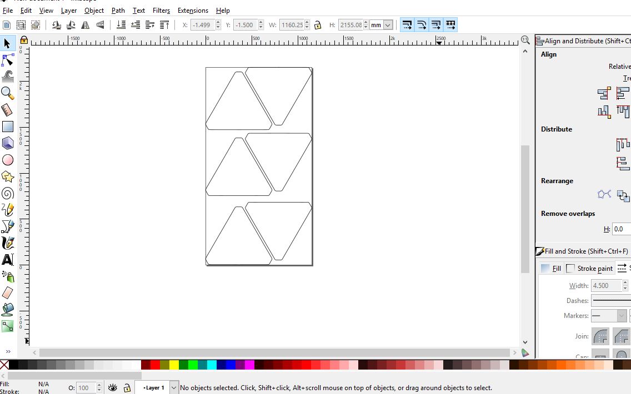
Task: Open the Markers dropdown
Action: click(x=608, y=316)
